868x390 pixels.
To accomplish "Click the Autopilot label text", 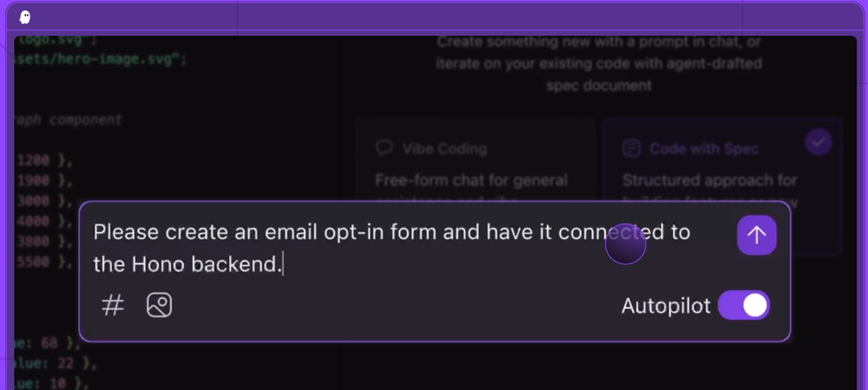I will pos(666,306).
